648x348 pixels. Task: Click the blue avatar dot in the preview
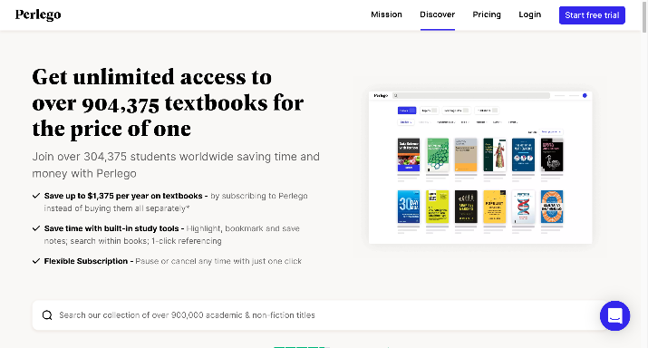(585, 95)
